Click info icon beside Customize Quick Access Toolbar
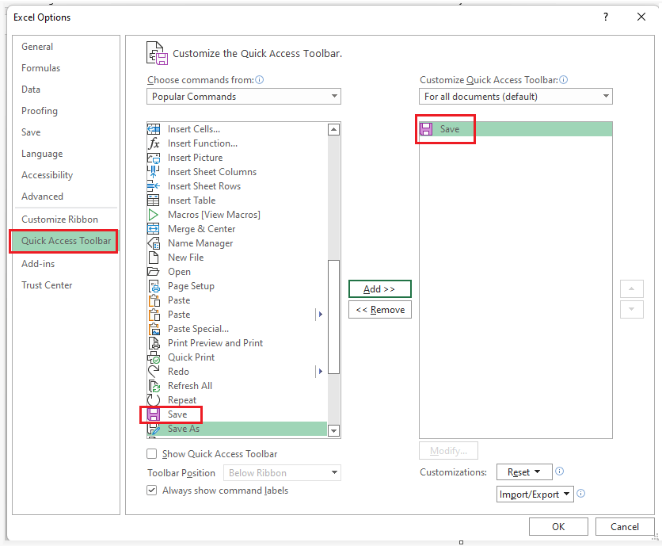662x546 pixels. (564, 80)
